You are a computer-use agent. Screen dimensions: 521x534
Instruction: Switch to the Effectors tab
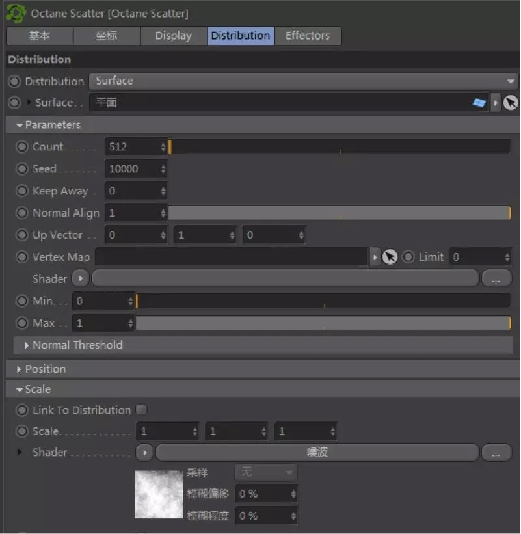307,36
